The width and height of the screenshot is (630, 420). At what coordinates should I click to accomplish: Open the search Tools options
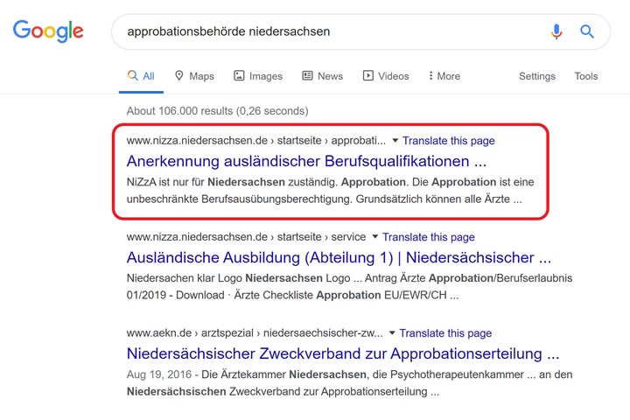pyautogui.click(x=585, y=76)
